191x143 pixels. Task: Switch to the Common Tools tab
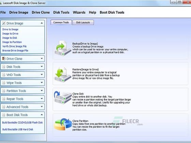point(61,22)
